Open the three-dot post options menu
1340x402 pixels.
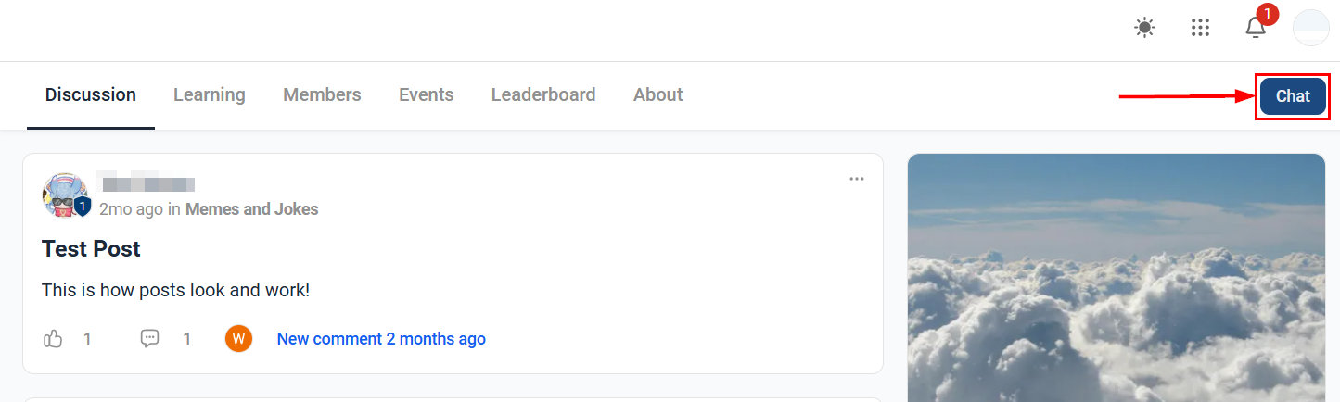(x=857, y=179)
